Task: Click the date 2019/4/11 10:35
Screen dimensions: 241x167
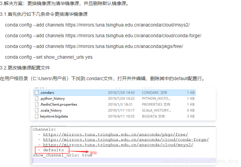Action: point(121,116)
